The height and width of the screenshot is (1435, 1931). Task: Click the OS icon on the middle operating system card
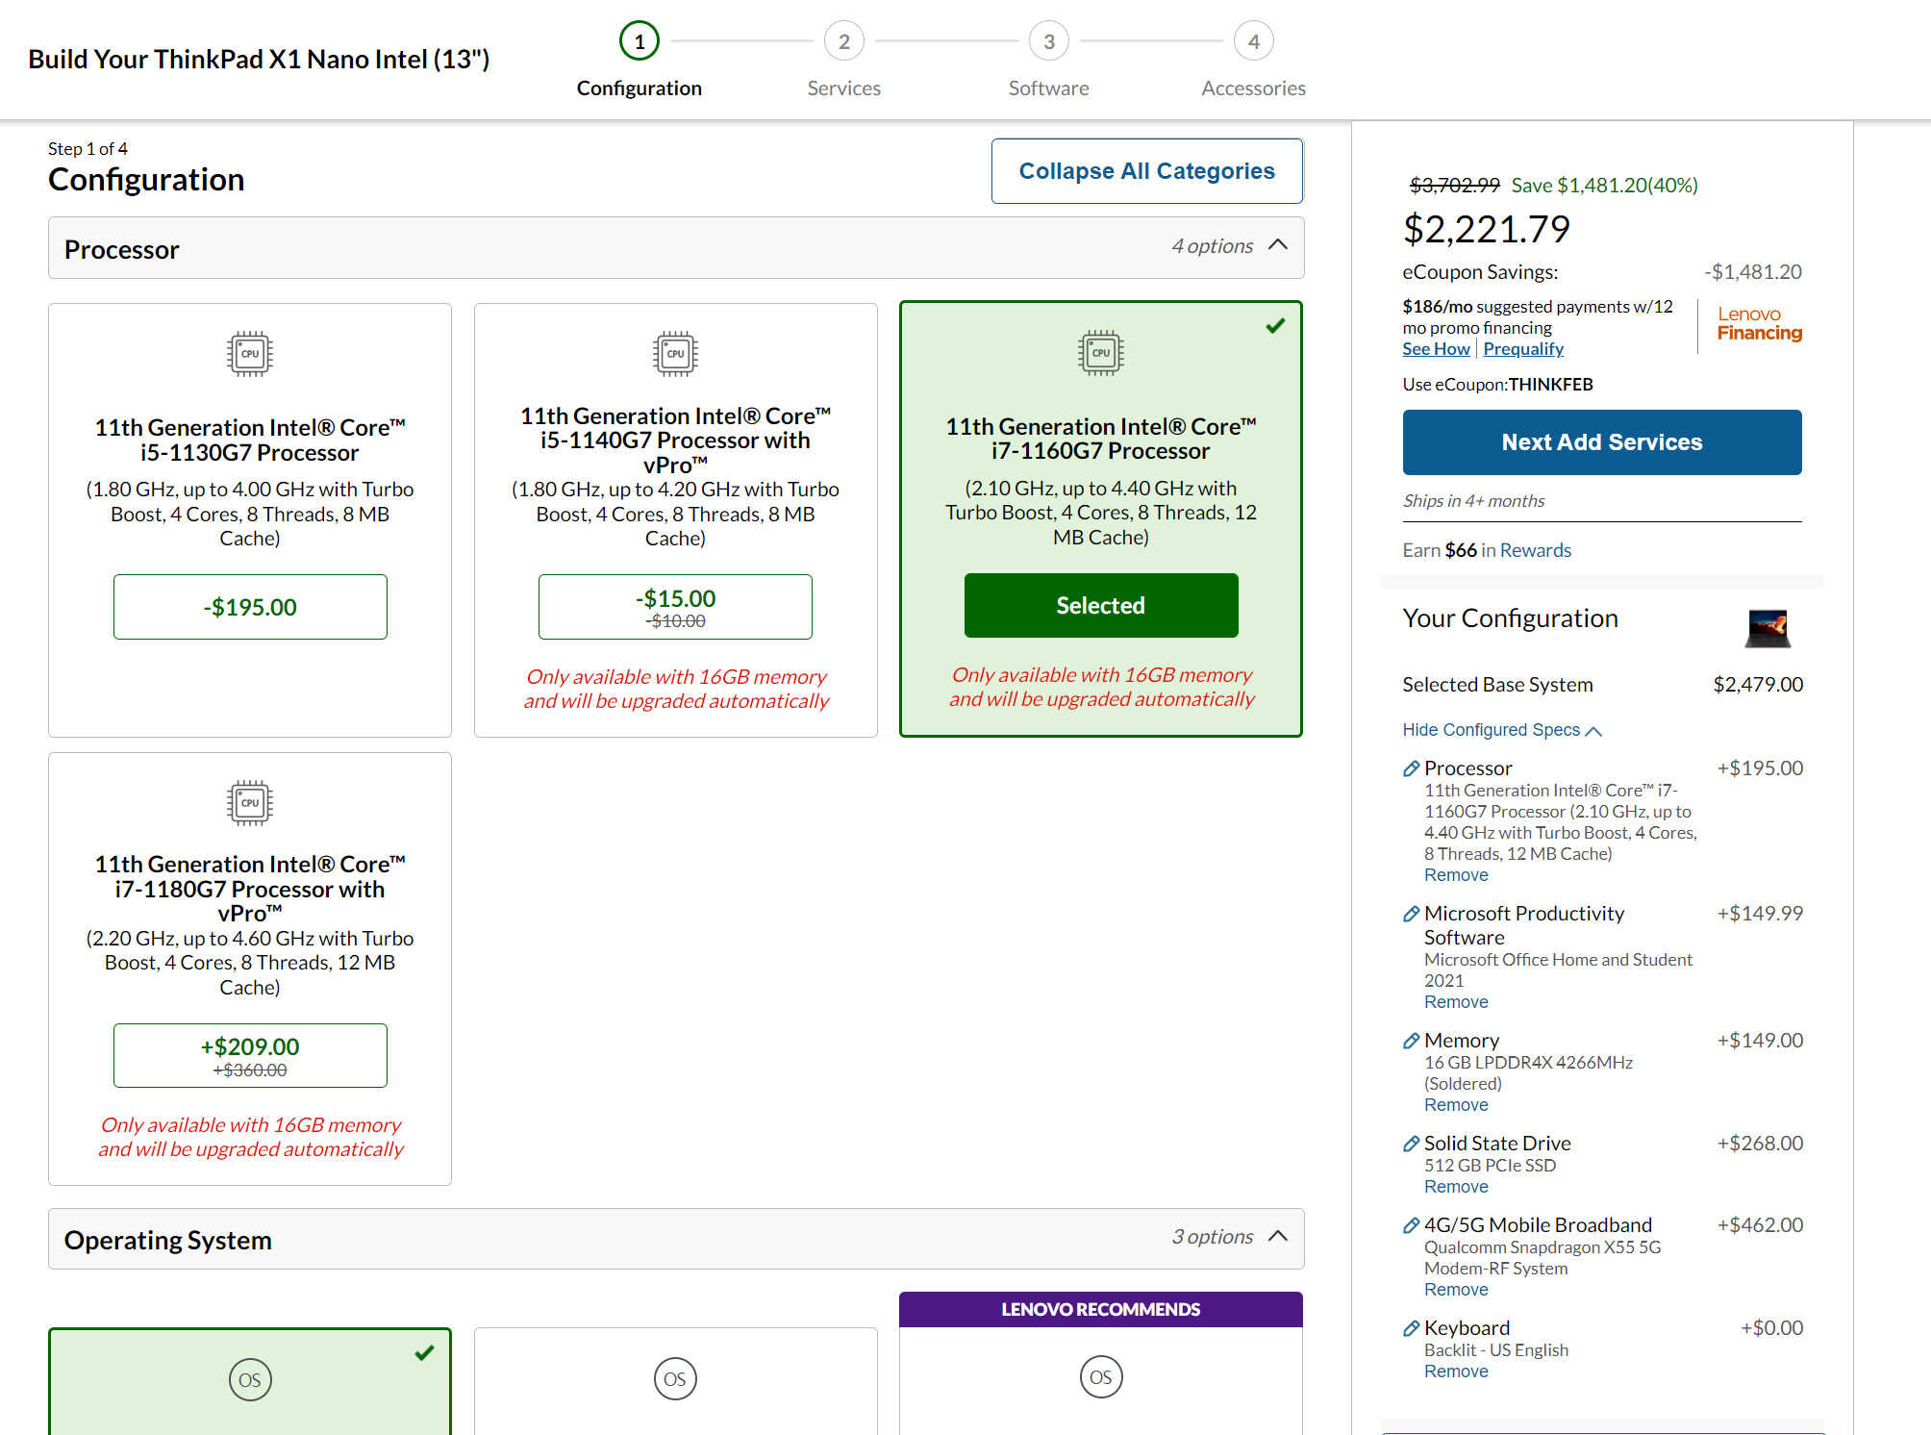(675, 1379)
